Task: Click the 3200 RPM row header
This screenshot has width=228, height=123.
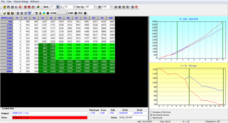Action: pos(7,45)
